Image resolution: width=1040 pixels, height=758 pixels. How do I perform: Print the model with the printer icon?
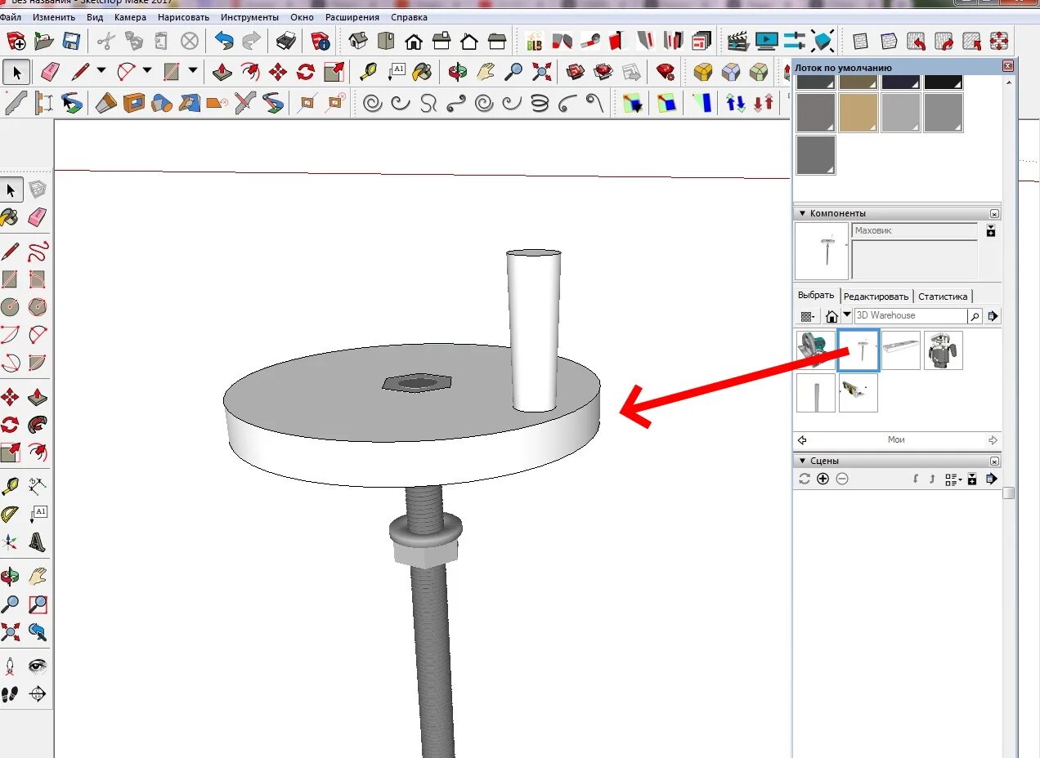tap(286, 41)
